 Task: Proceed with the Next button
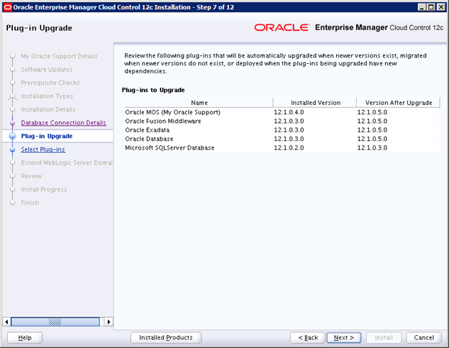[x=344, y=338]
